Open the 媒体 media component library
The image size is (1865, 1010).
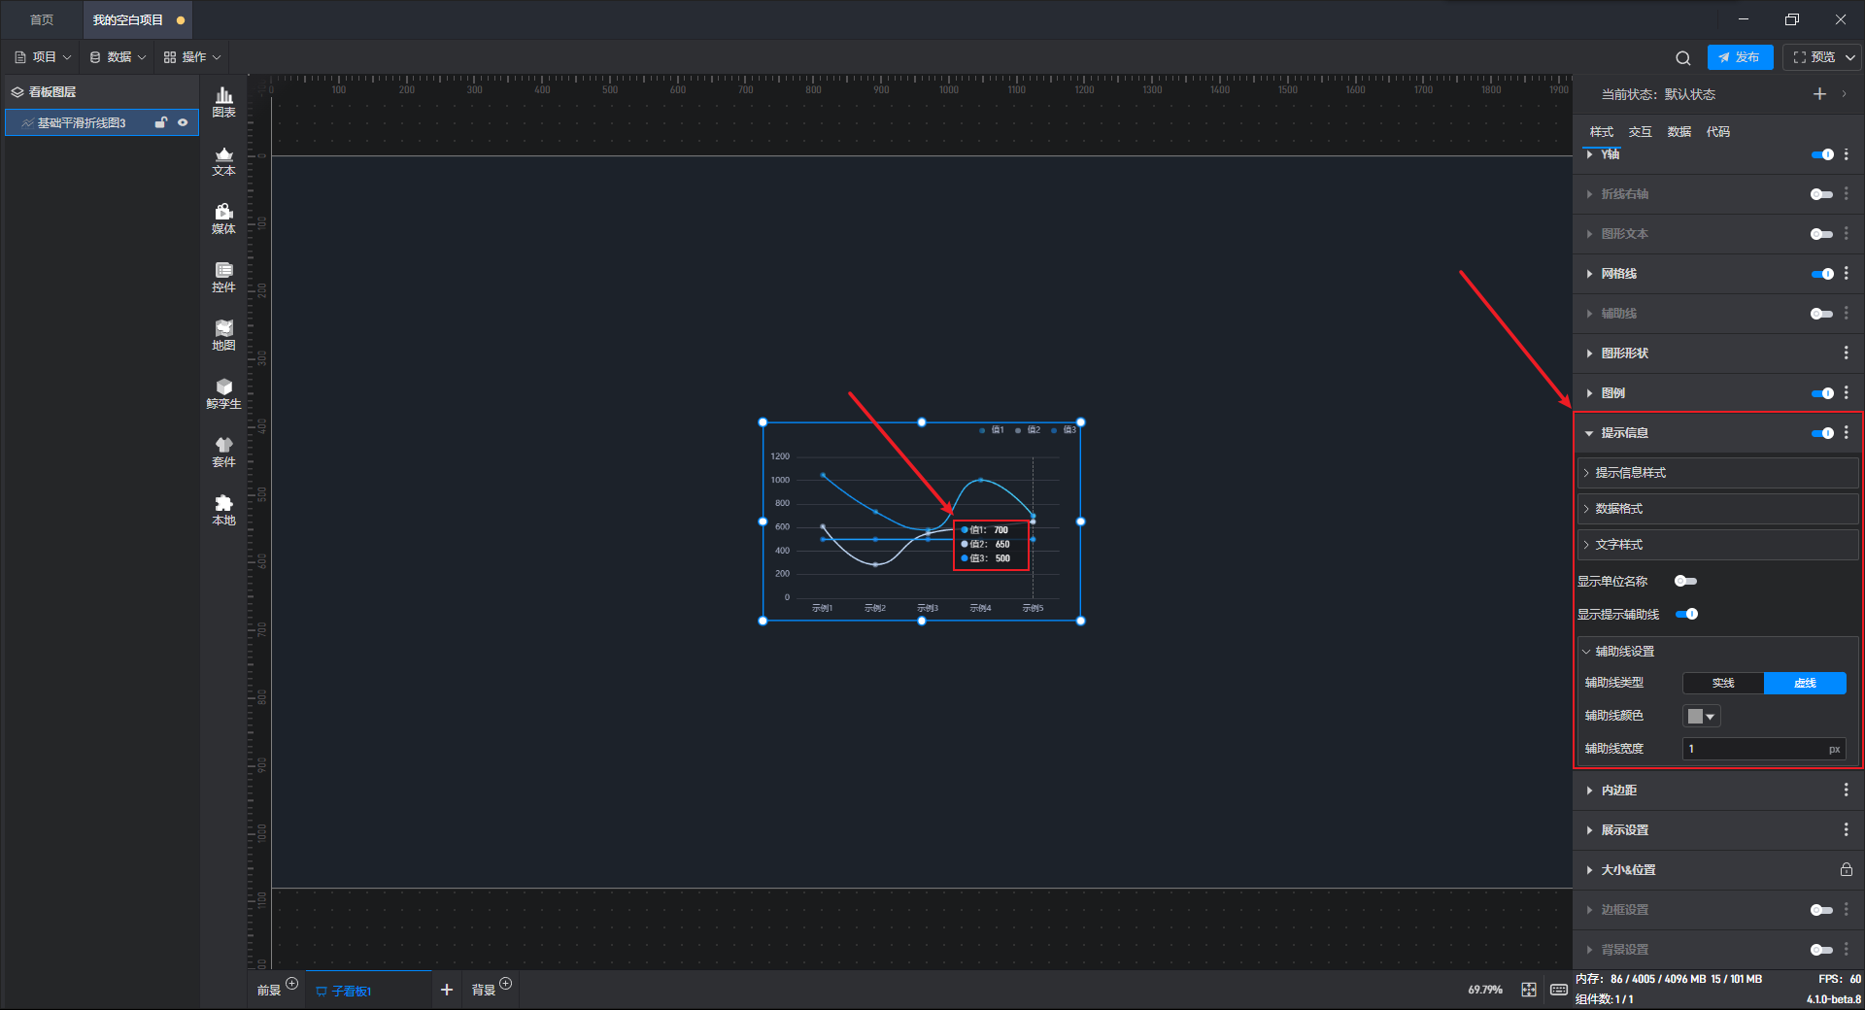tap(223, 219)
